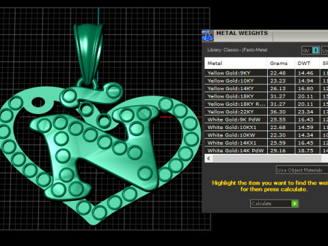Select the White Gold:14KX1 row

[266, 143]
